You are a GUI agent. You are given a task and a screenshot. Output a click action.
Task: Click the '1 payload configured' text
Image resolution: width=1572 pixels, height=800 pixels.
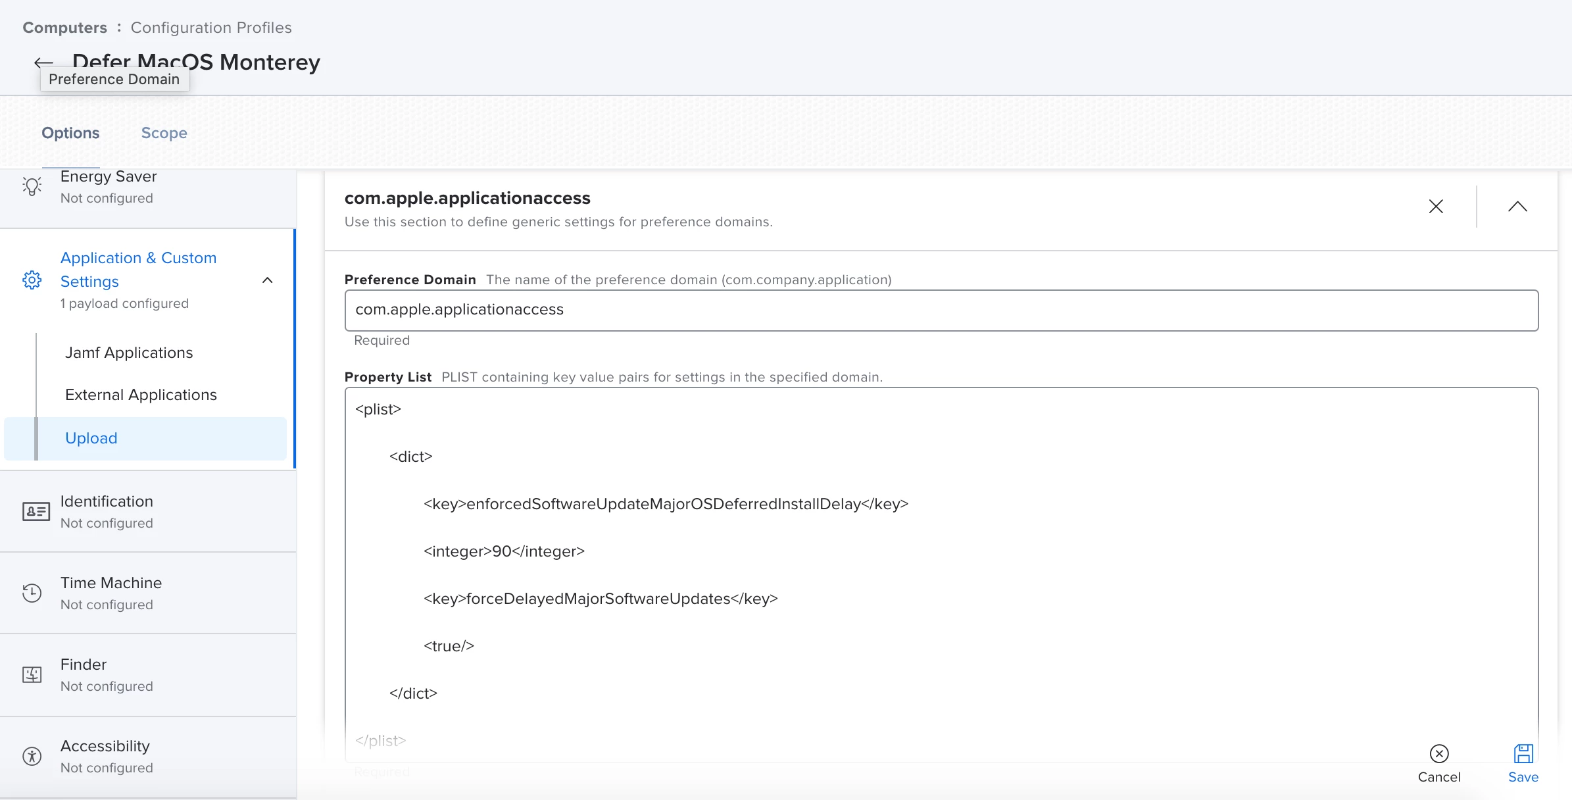pos(124,303)
